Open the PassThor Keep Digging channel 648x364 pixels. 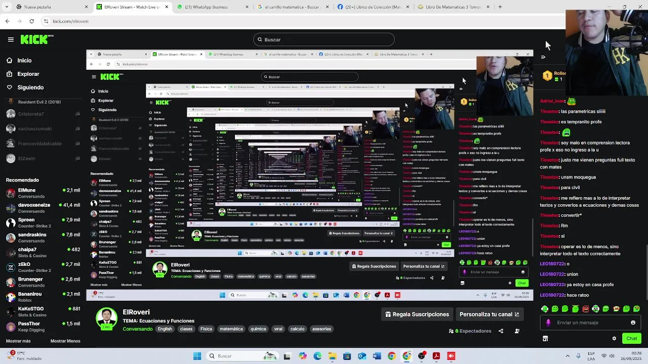click(x=43, y=327)
